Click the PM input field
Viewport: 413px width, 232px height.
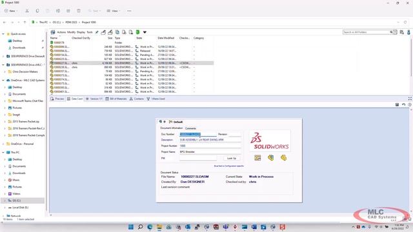coord(198,158)
